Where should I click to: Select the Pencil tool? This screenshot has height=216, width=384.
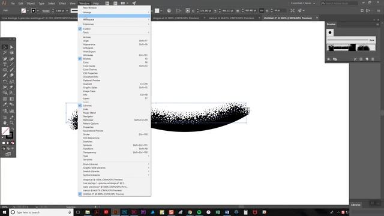(x=5, y=76)
